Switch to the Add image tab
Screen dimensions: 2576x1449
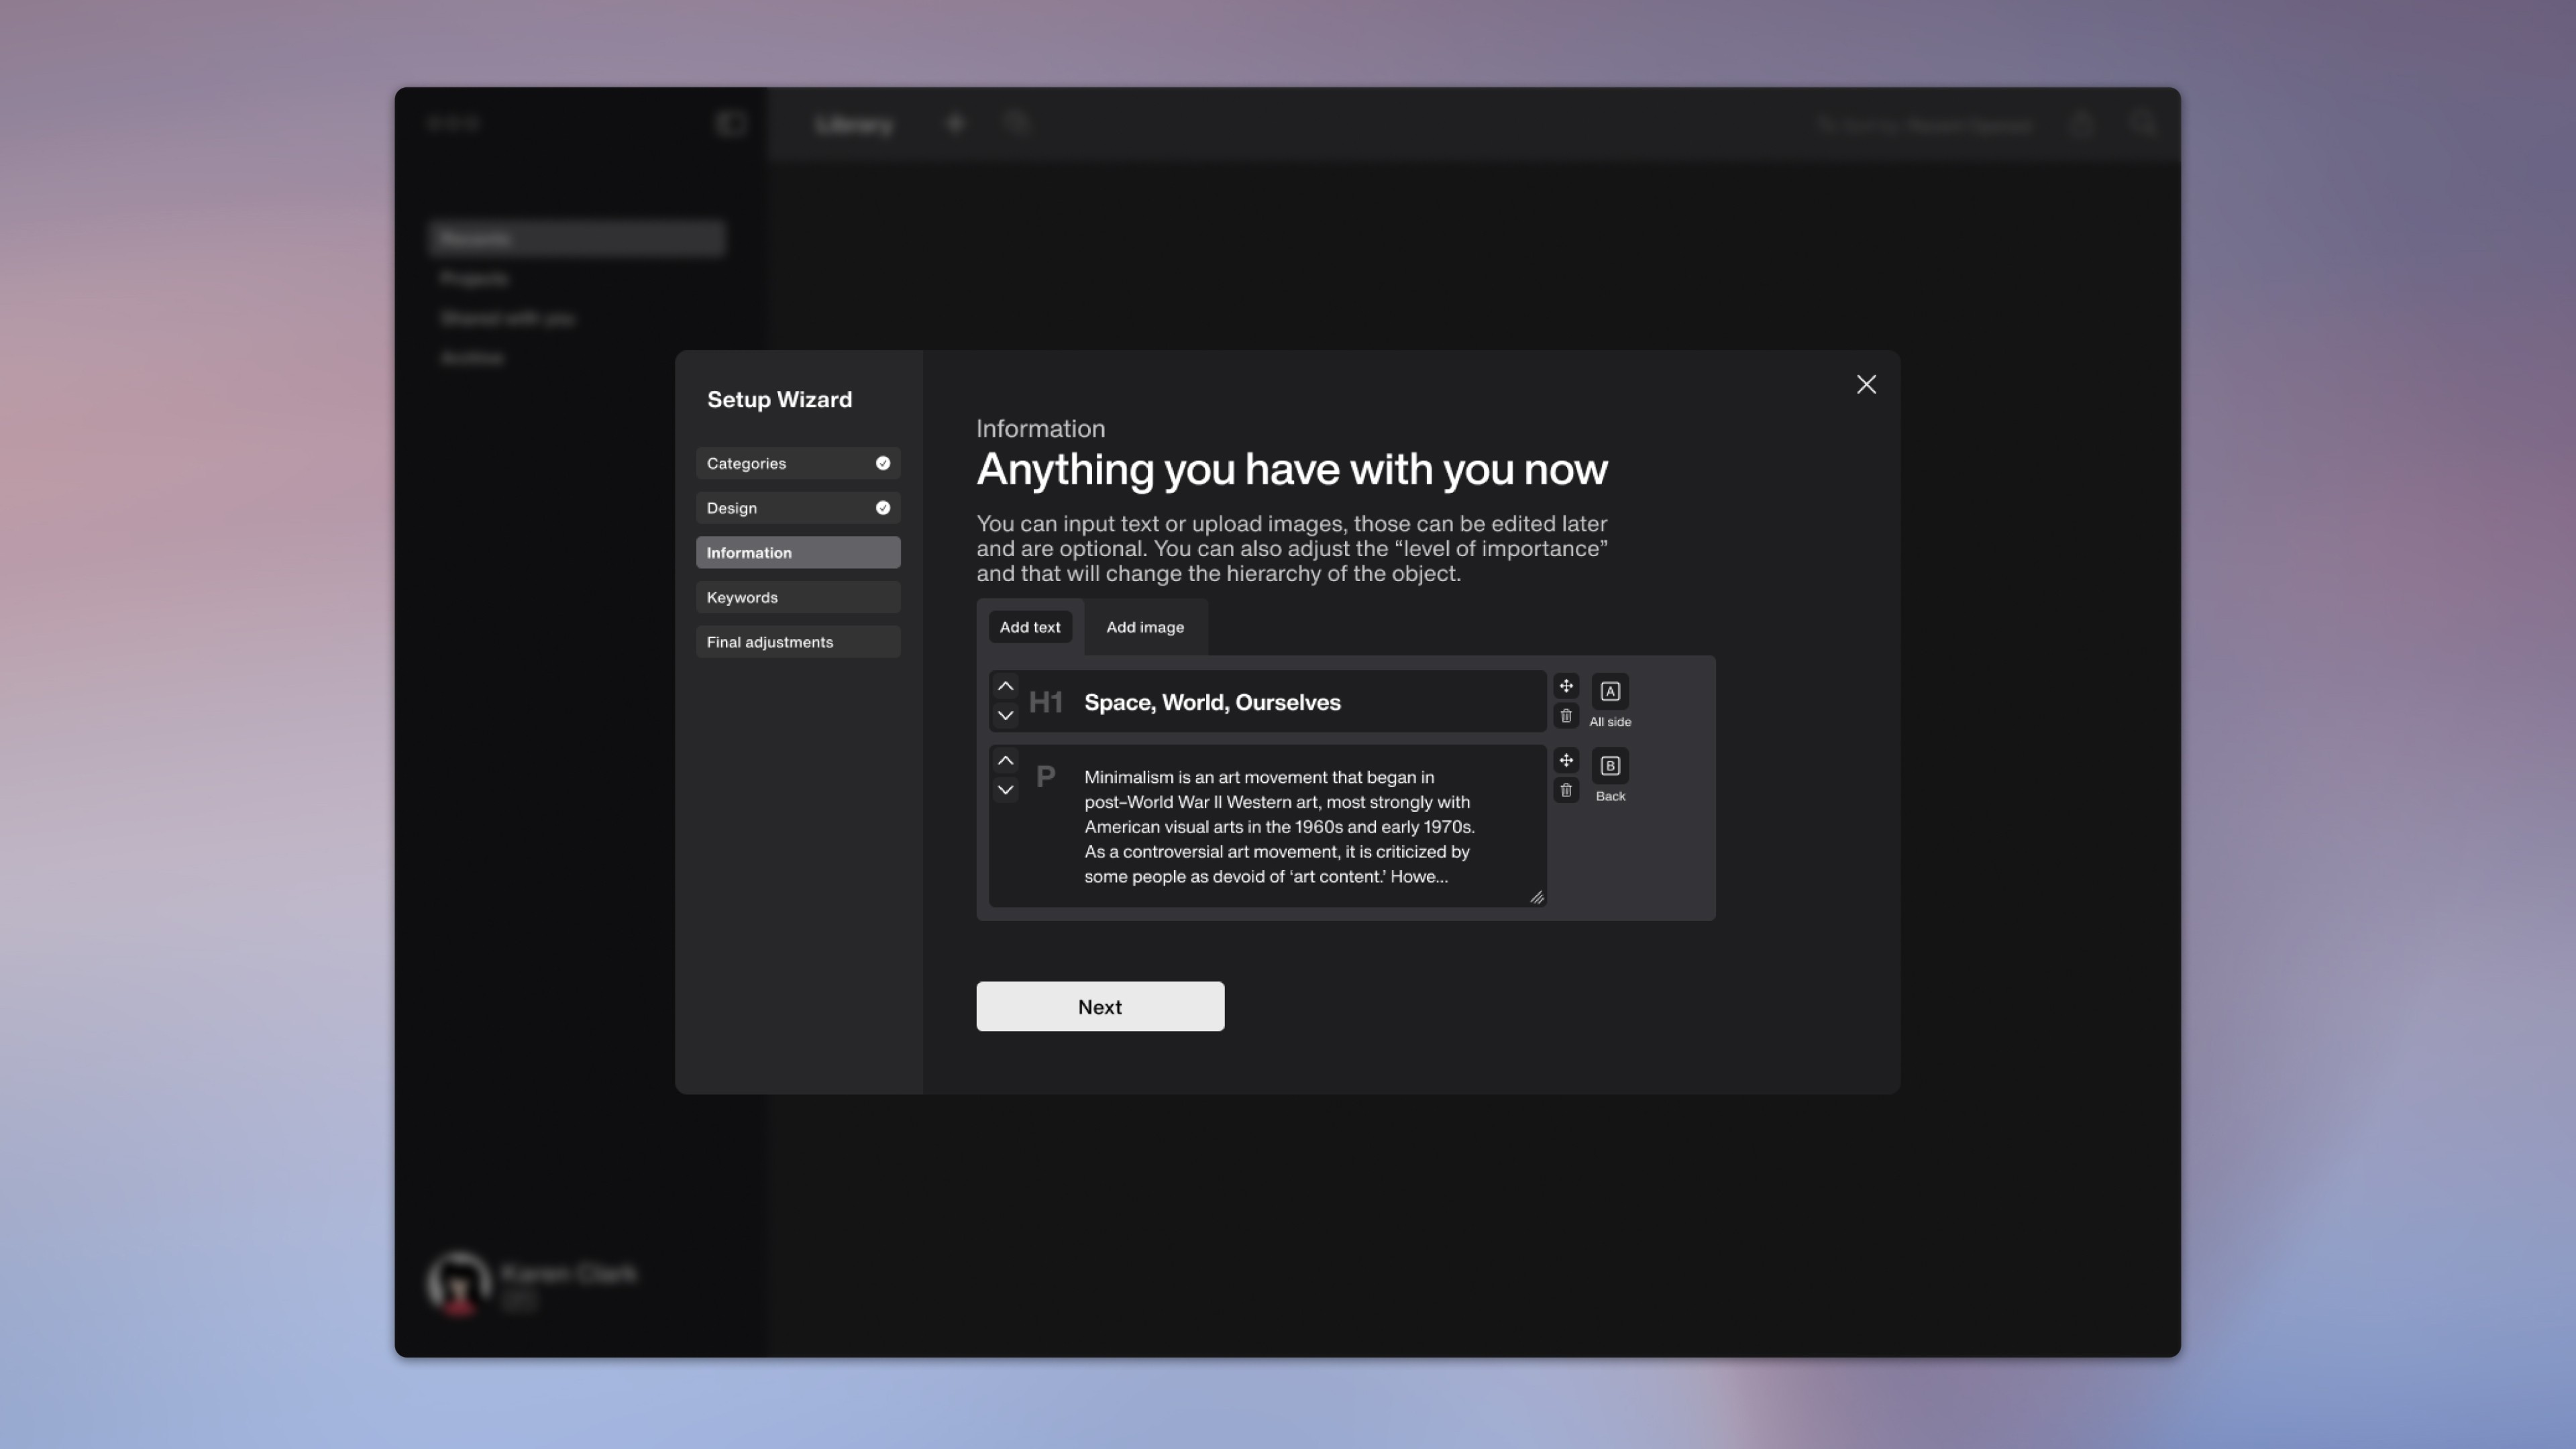pyautogui.click(x=1144, y=627)
